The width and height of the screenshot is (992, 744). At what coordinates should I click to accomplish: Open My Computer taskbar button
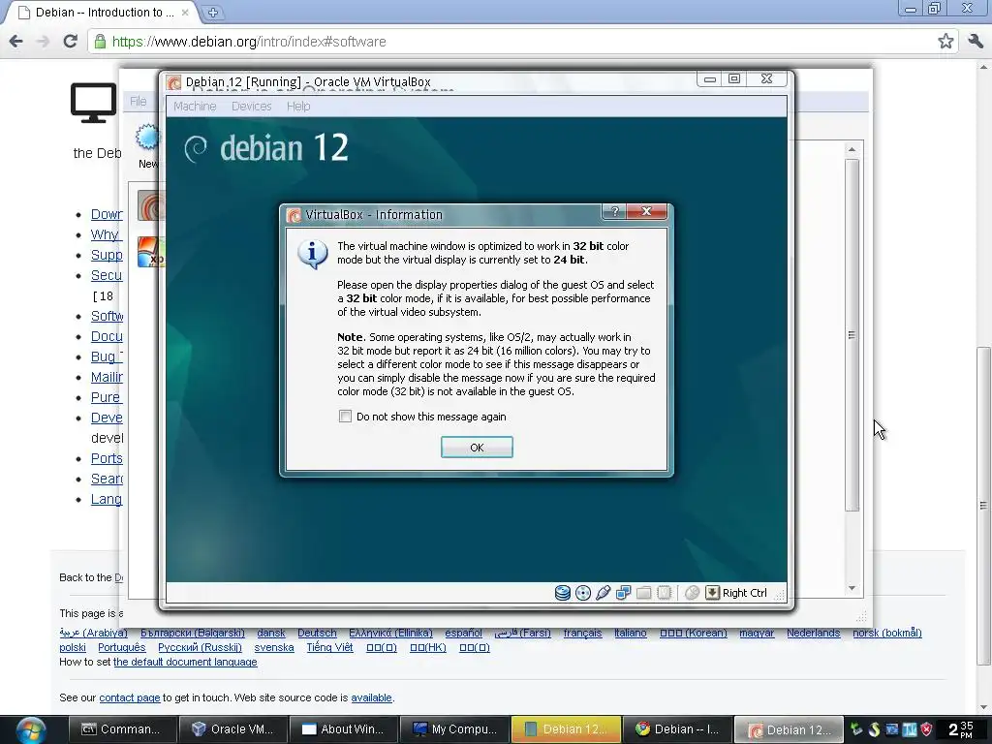pyautogui.click(x=454, y=729)
